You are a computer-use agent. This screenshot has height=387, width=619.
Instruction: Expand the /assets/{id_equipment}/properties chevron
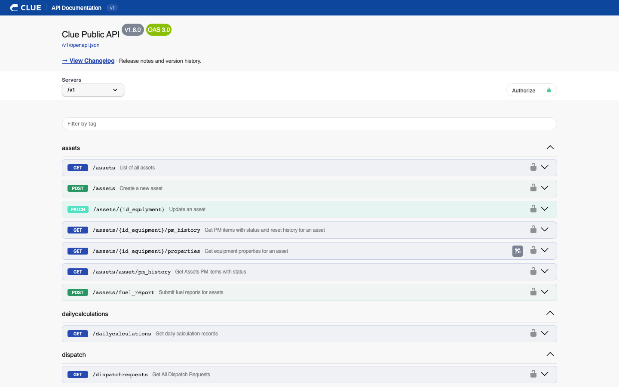545,250
